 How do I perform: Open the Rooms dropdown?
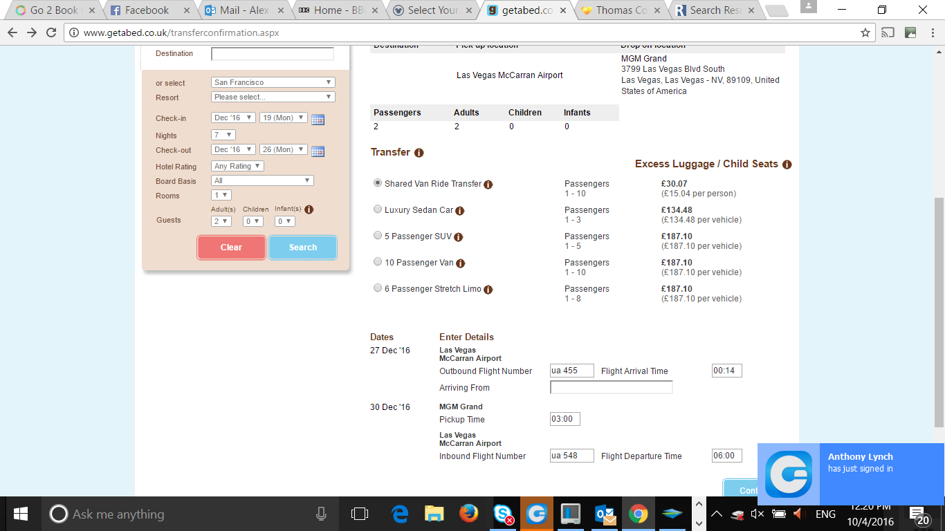(x=221, y=195)
